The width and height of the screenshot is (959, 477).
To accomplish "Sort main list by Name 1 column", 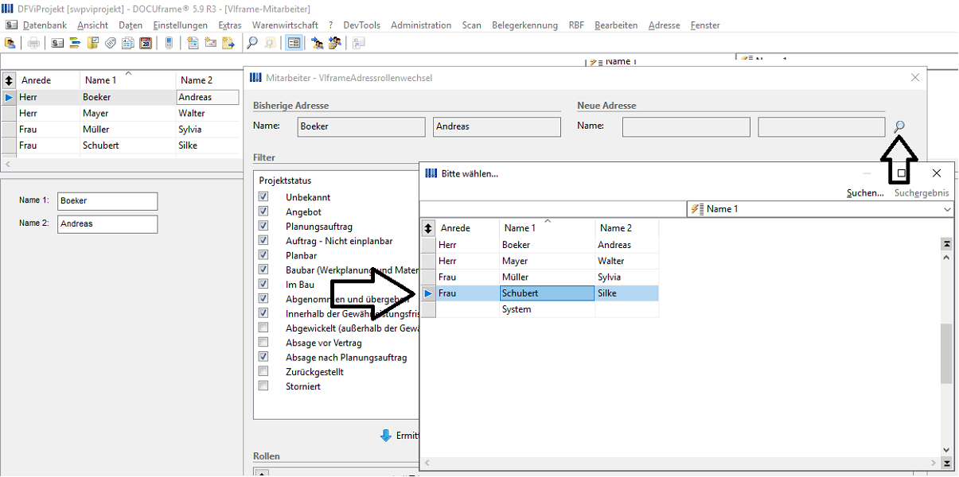I will coord(127,80).
